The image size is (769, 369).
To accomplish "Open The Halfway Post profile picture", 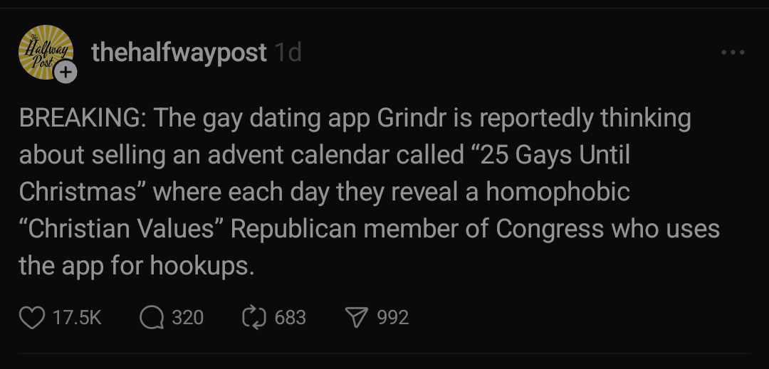I will [x=46, y=52].
